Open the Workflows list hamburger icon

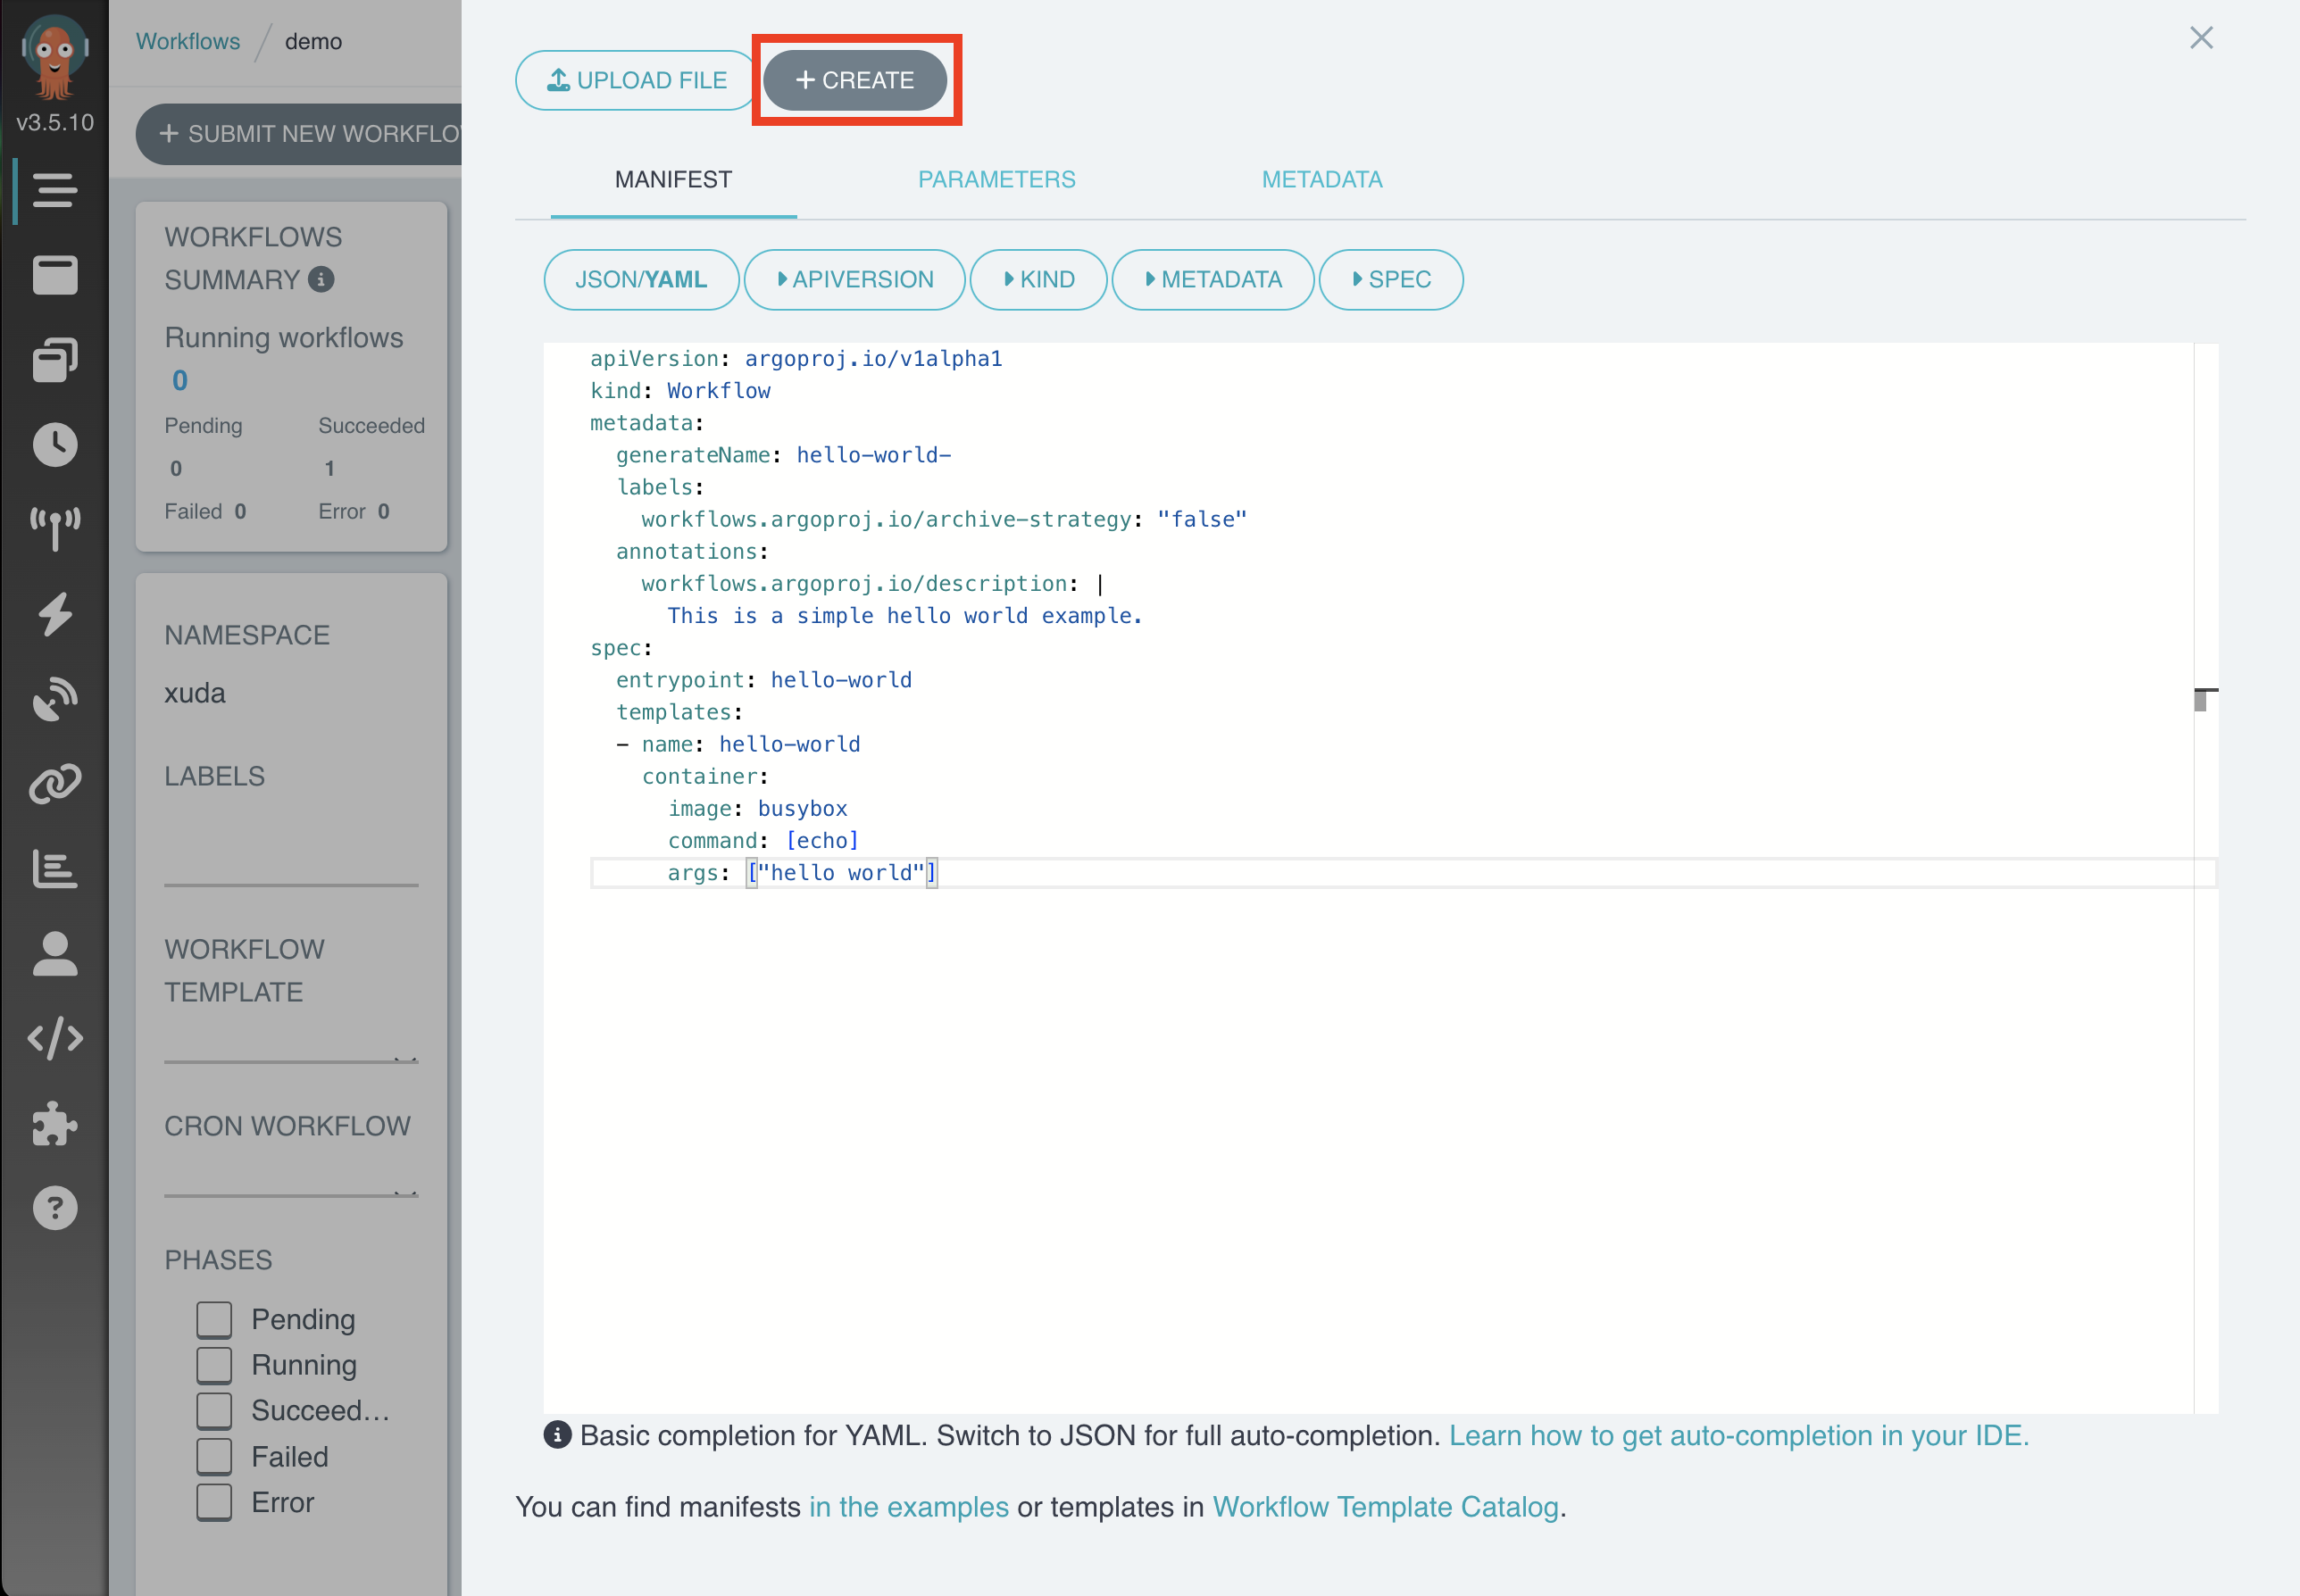54,190
